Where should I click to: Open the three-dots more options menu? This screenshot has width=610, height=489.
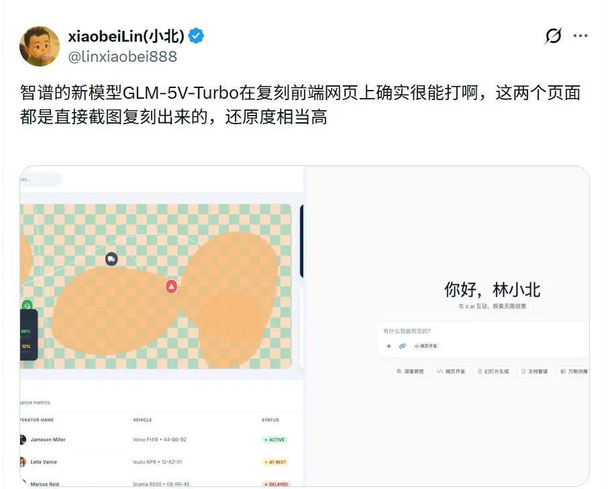[x=580, y=36]
